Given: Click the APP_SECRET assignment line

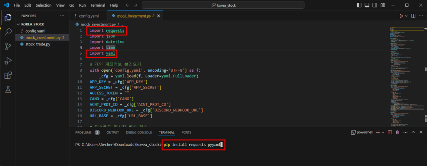Looking at the screenshot, I should 126,88.
